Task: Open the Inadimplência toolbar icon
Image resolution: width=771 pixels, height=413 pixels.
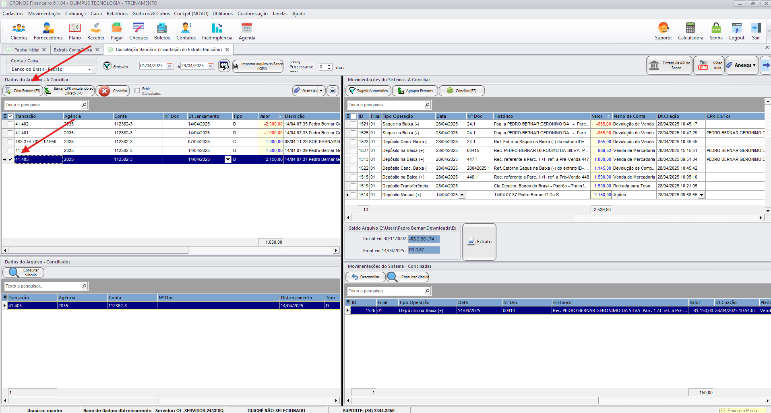Action: click(217, 31)
